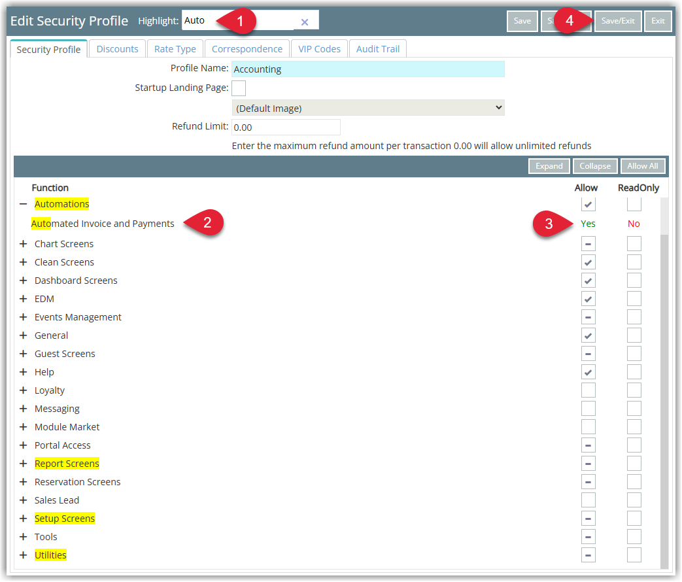The height and width of the screenshot is (582, 682).
Task: Enable Allow checkbox for Sales Lead
Action: pos(588,500)
